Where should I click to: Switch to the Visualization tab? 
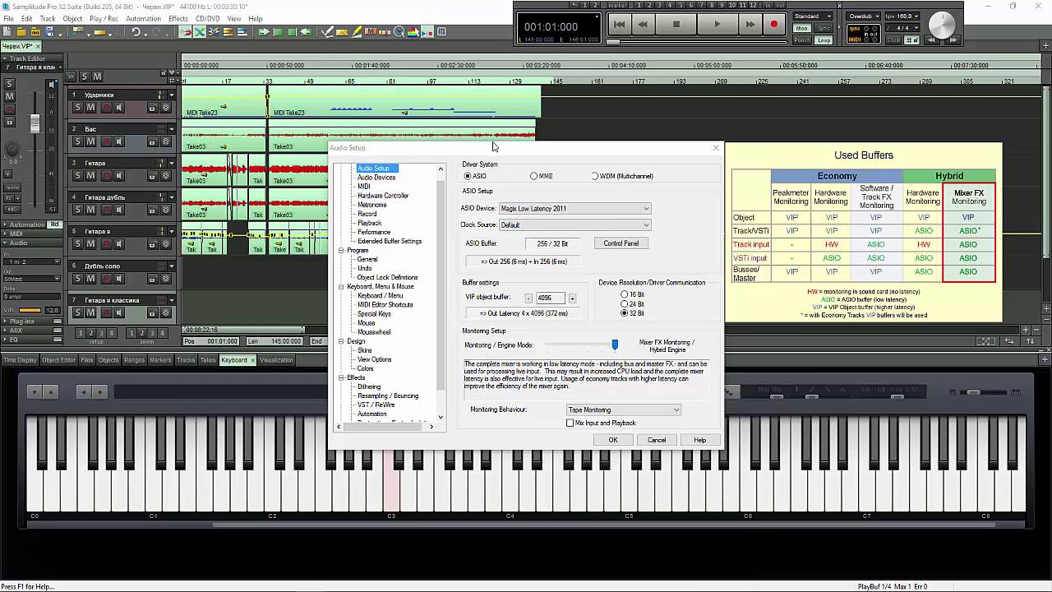[x=276, y=360]
